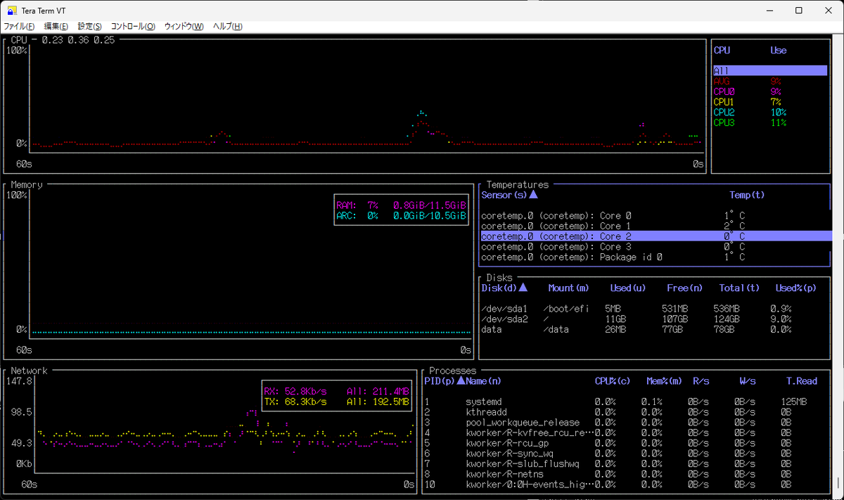
Task: Click the T.Read process column header
Action: [x=802, y=381]
